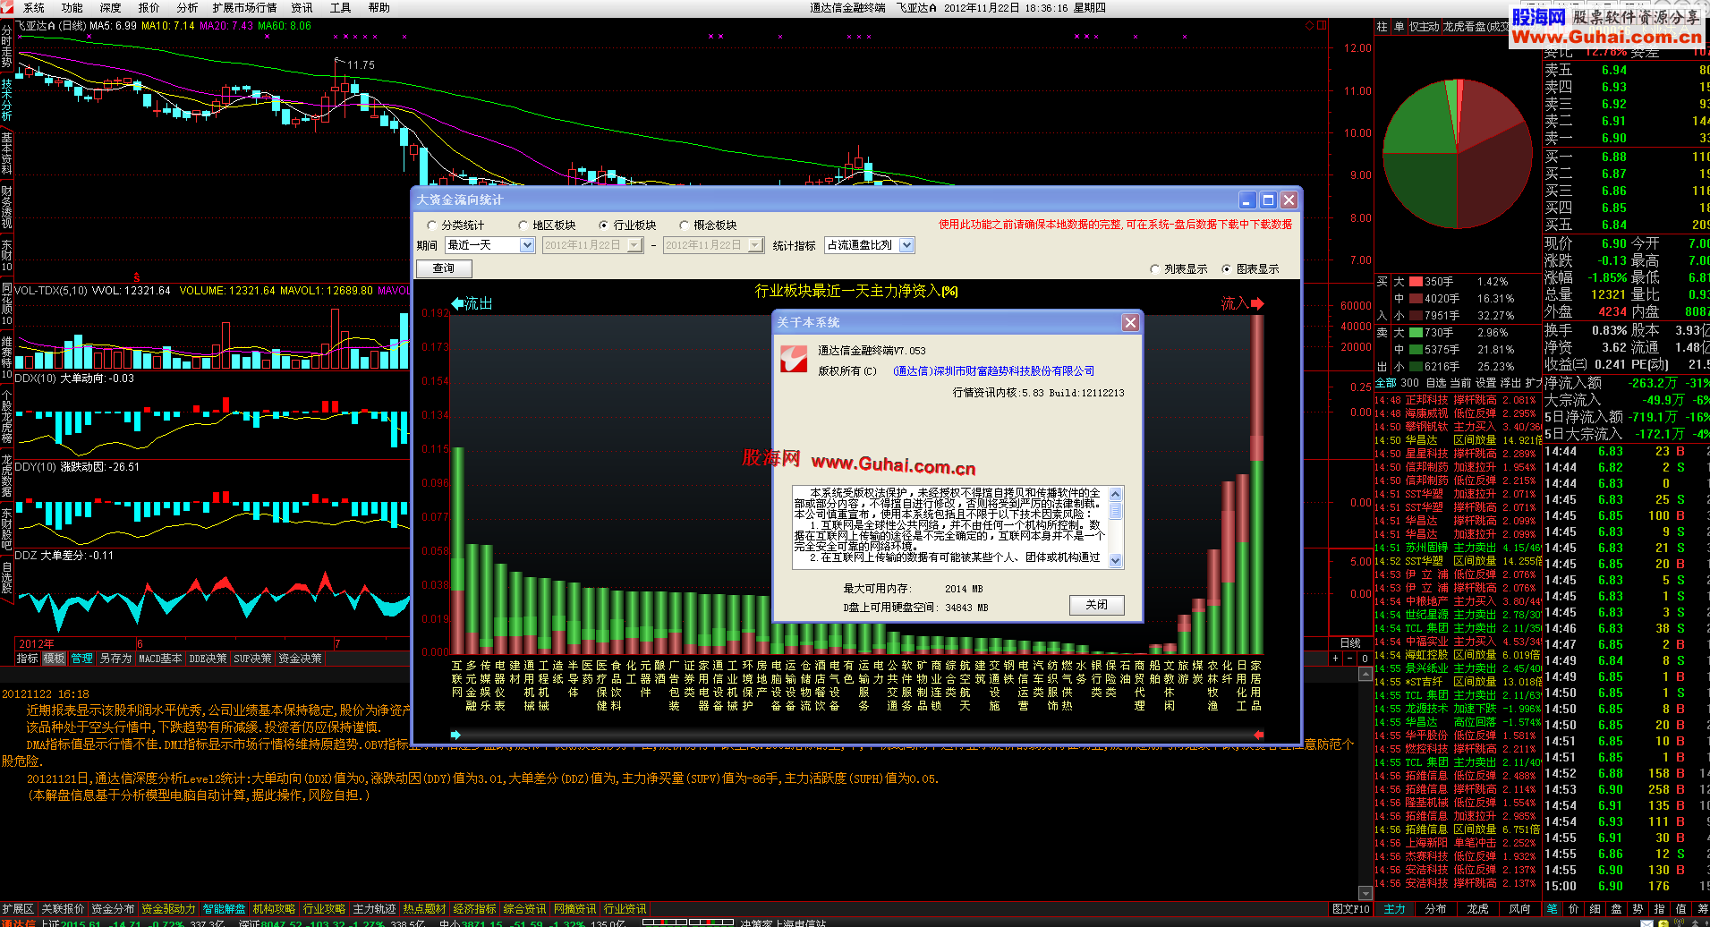Click the 关闭 button in the about dialog
The width and height of the screenshot is (1710, 927).
tap(1097, 605)
